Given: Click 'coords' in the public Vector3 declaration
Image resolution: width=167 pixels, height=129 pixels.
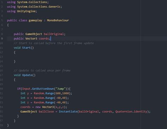Looking at the screenshot, I should point(44,39).
